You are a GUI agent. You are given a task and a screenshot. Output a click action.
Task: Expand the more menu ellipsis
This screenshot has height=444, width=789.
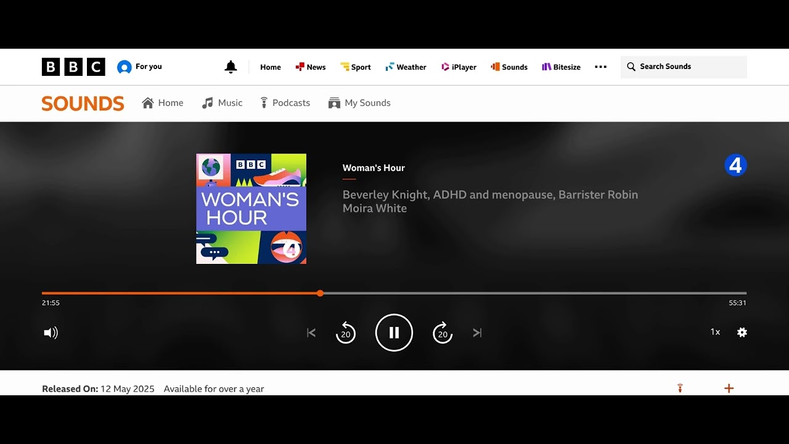[x=600, y=67]
